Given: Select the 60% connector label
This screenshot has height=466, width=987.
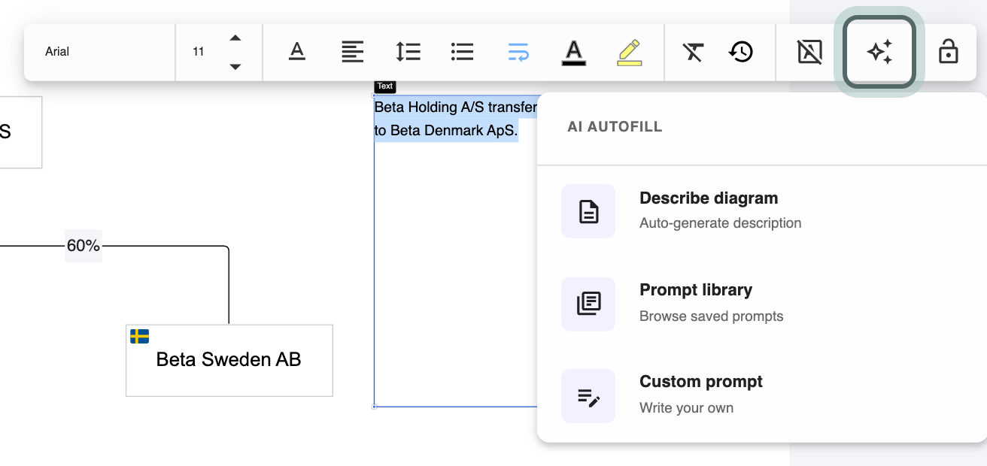Looking at the screenshot, I should point(83,246).
